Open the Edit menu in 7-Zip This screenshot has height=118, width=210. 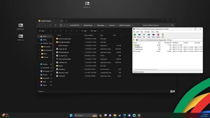click(x=138, y=32)
